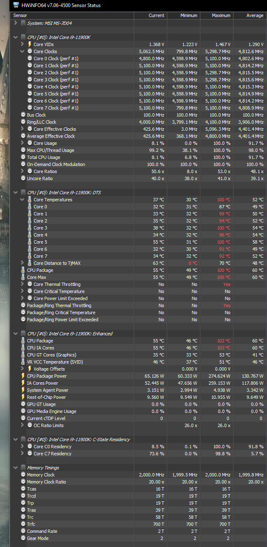The width and height of the screenshot is (267, 547).
Task: Click the Total CPU Usage sensor icon
Action: click(23, 157)
